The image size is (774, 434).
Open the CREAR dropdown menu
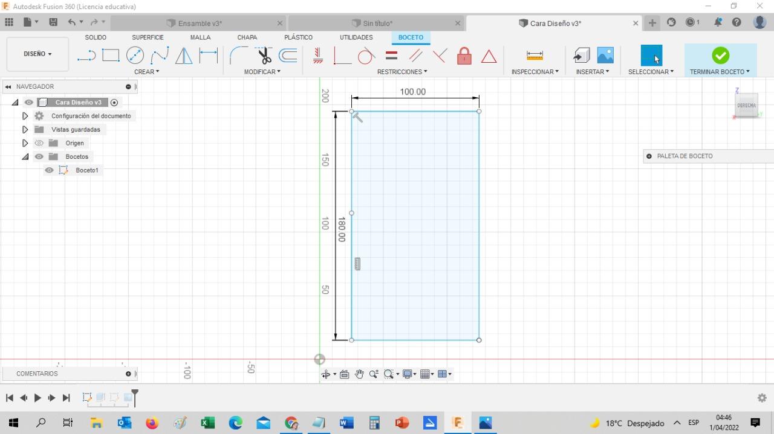[x=147, y=72]
